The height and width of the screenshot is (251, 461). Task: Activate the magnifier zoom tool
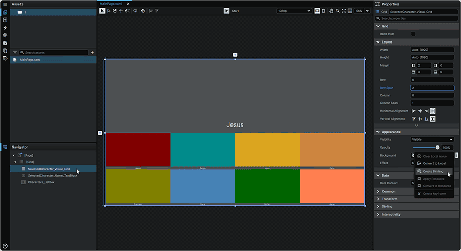tap(338, 11)
